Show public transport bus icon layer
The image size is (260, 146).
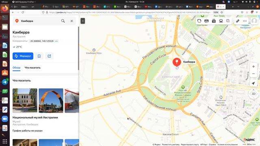click(221, 21)
